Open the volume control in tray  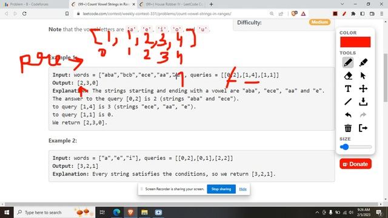pos(351,213)
